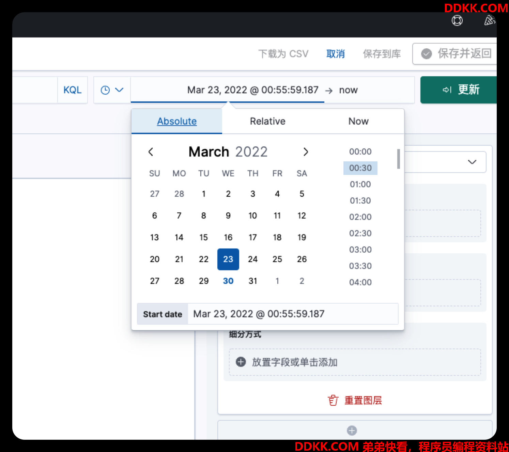Select March 9 in calendar
509x452 pixels.
pos(228,216)
